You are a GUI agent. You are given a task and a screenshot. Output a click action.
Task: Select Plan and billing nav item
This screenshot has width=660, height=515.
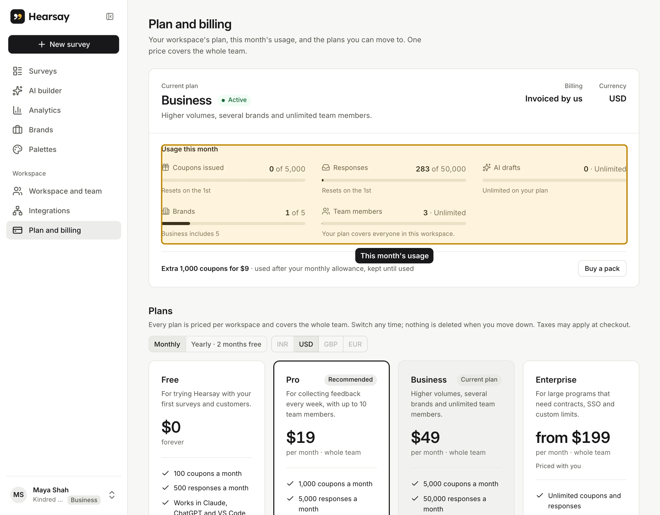click(x=63, y=230)
